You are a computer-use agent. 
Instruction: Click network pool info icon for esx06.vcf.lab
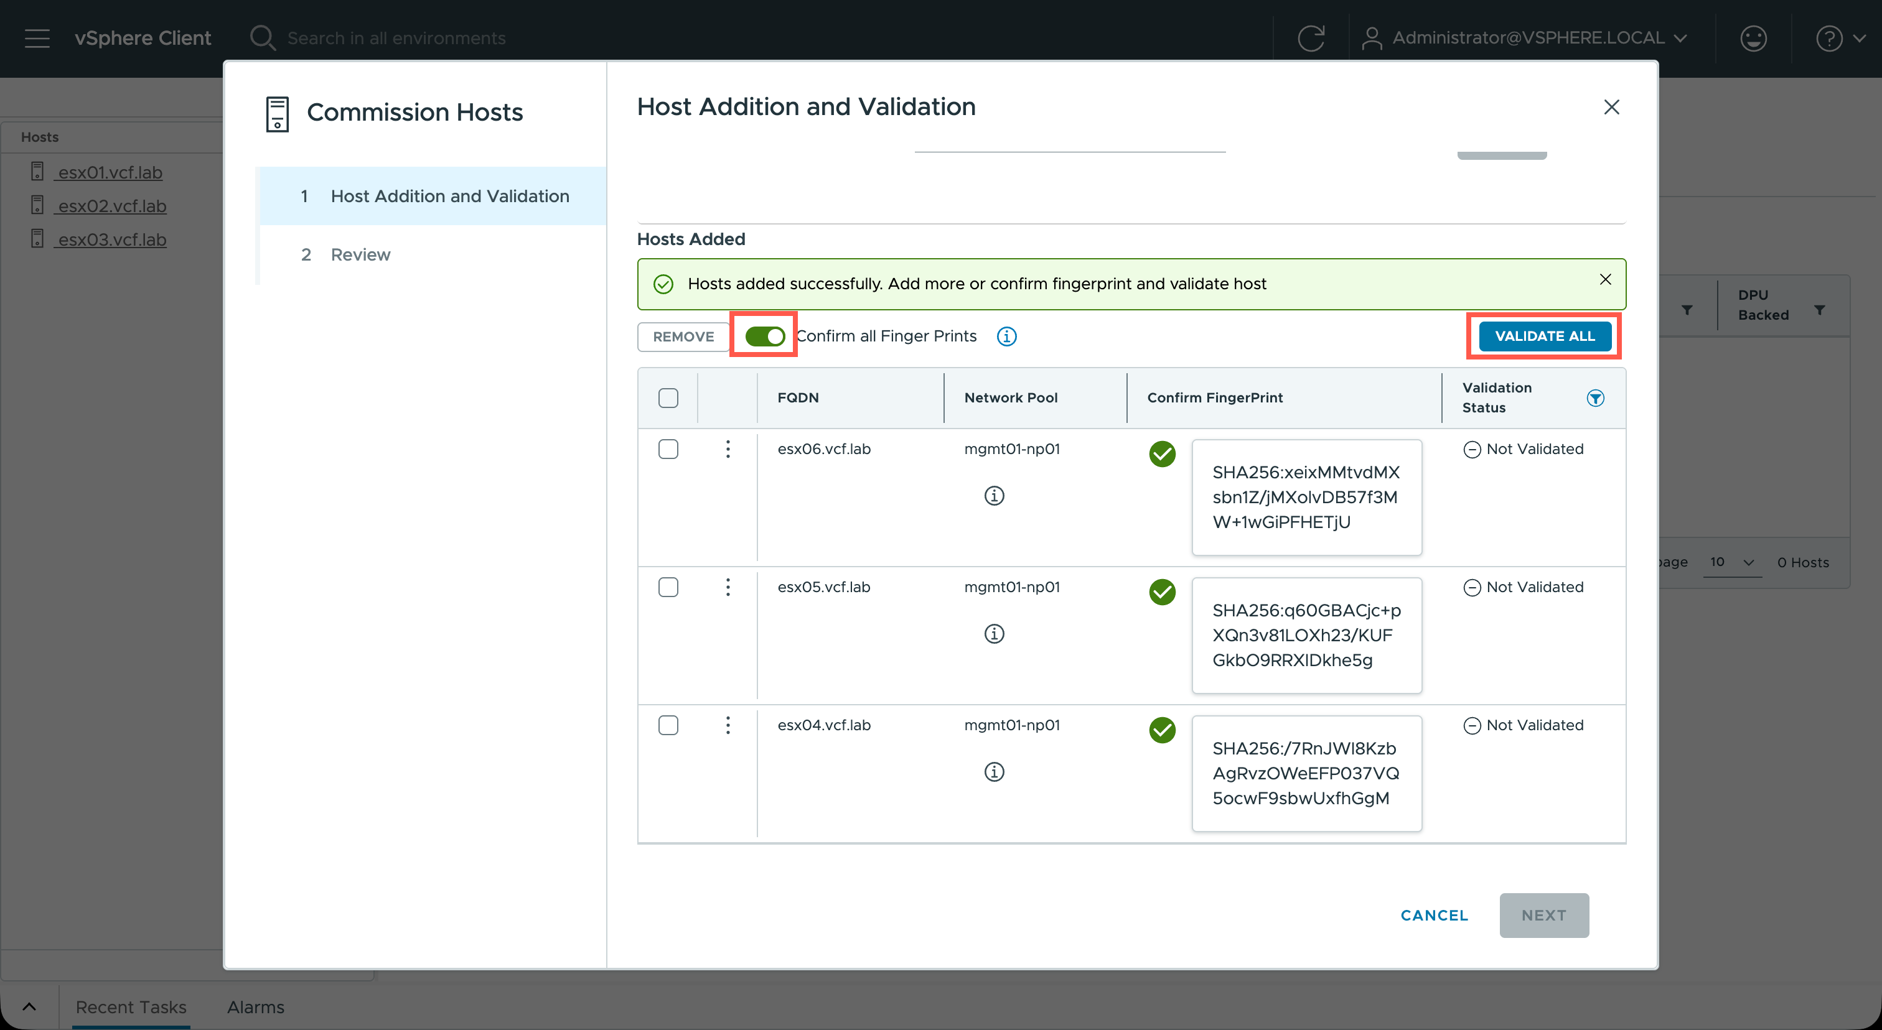pos(994,496)
